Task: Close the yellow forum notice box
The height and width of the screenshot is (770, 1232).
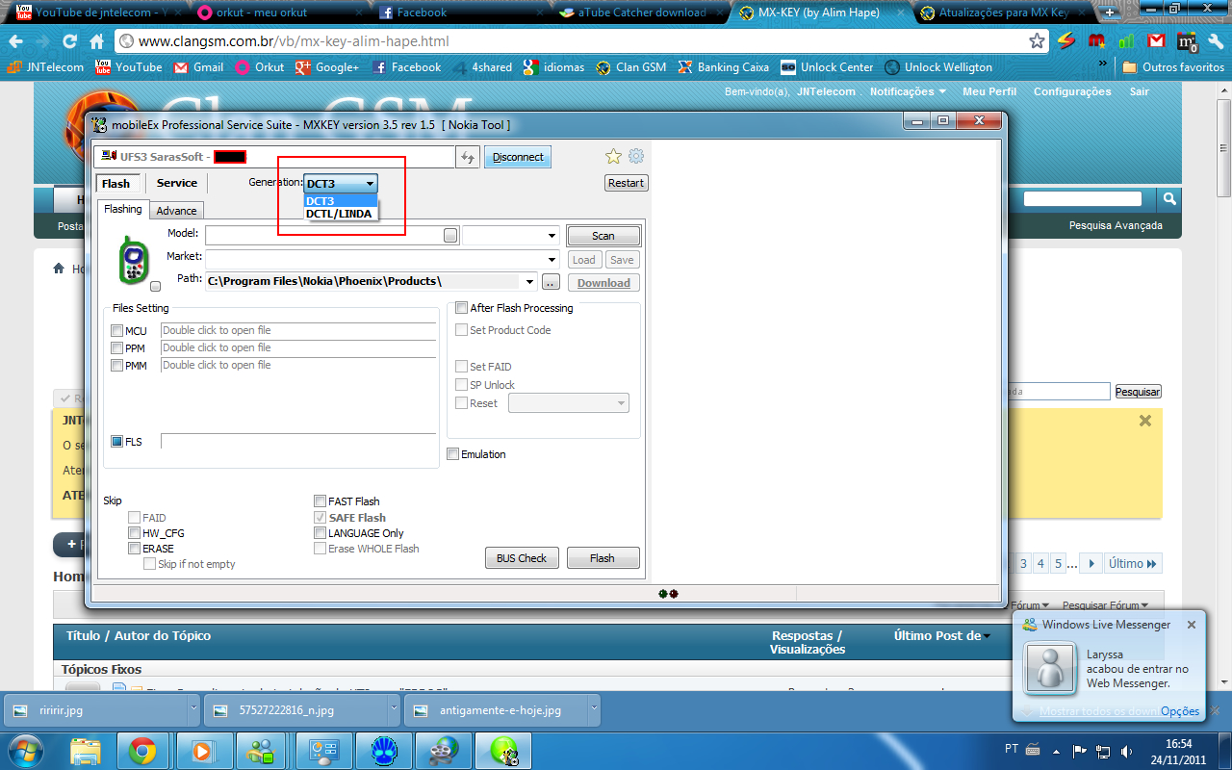Action: (1145, 421)
